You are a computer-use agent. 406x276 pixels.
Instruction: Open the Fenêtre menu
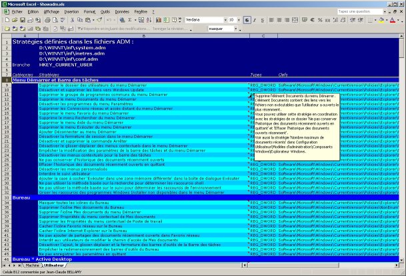coord(141,12)
